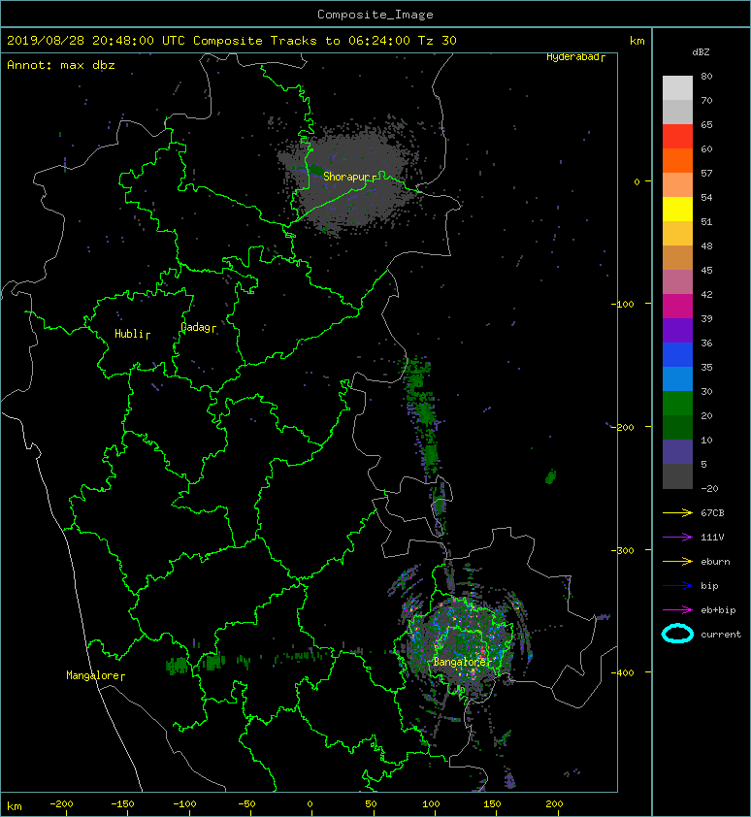The image size is (751, 817).
Task: Select the violet purple swatch in the dBZ colorbar
Action: pos(677,331)
